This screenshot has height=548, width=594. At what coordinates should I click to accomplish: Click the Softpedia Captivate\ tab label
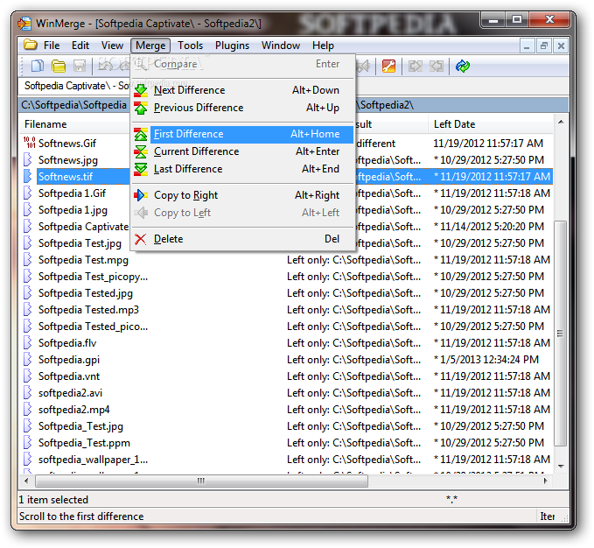pyautogui.click(x=76, y=86)
